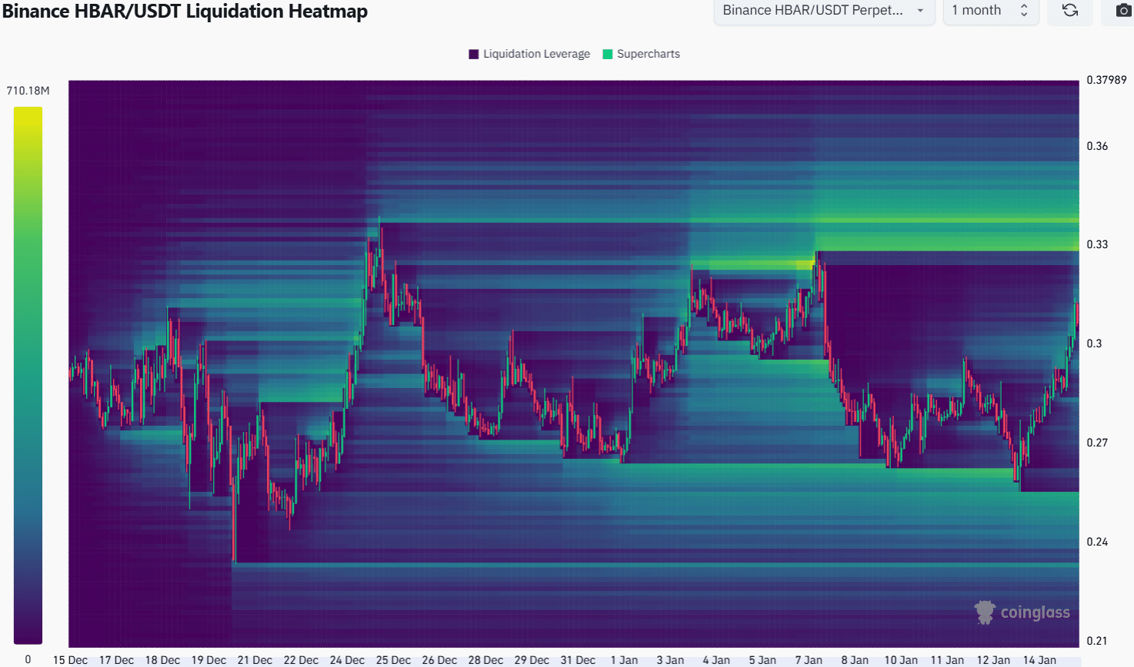1134x667 pixels.
Task: Toggle the Supercharts legend entry
Action: (x=641, y=54)
